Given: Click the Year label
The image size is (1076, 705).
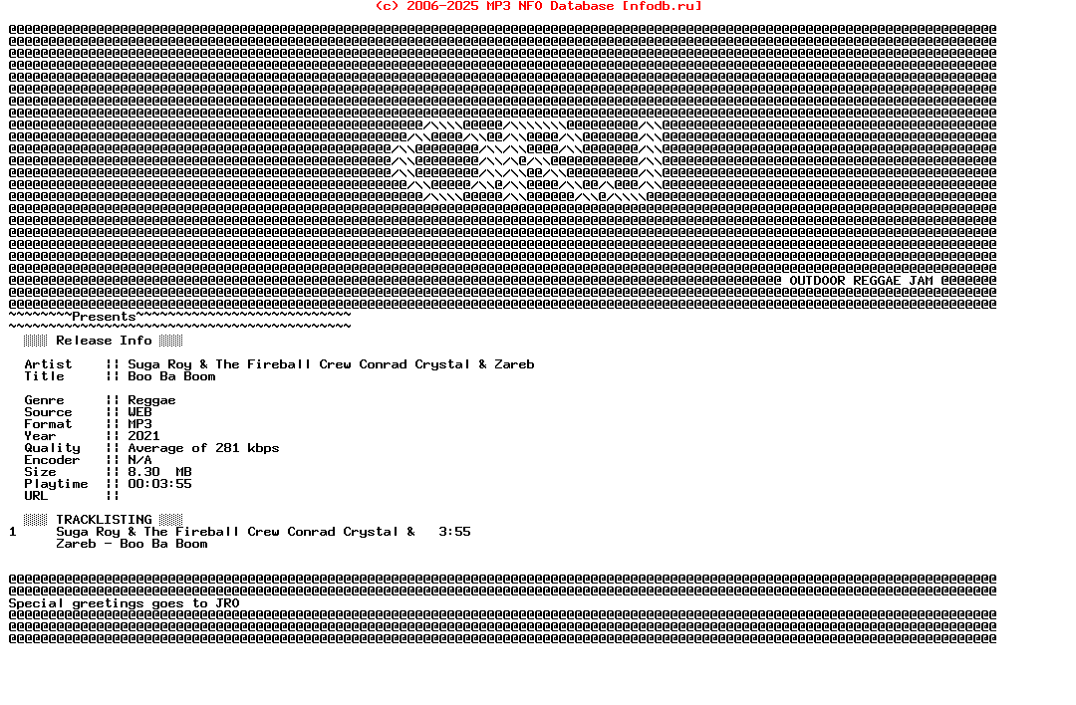Looking at the screenshot, I should click(40, 436).
